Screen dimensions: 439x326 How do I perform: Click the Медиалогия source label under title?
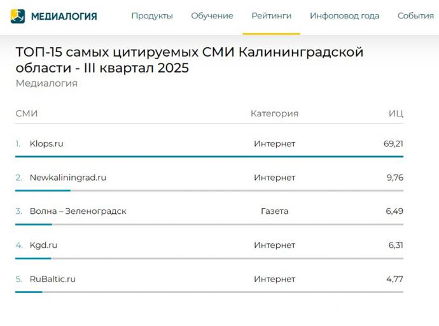point(46,83)
